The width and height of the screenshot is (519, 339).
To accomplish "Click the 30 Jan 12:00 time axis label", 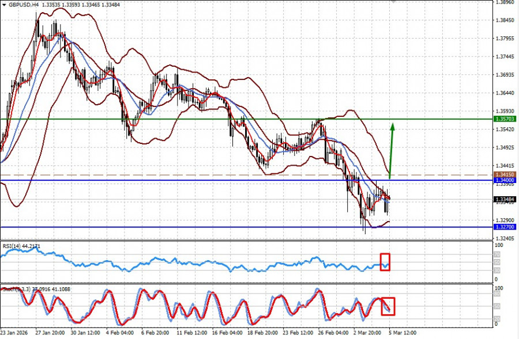I will 85,333.
